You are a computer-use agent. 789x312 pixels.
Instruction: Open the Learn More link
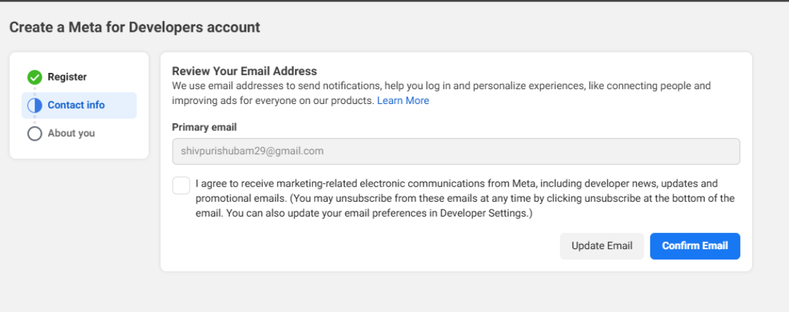coord(403,100)
